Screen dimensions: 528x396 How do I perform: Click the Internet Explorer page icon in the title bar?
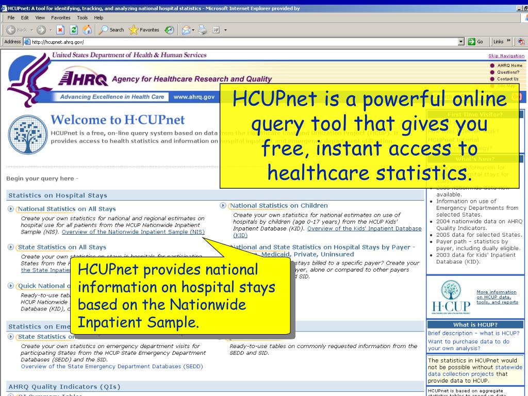click(4, 8)
